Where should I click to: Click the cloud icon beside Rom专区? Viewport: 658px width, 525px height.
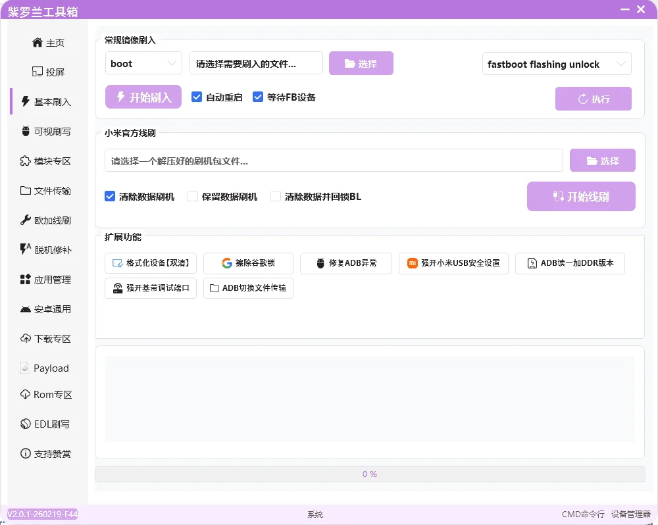[x=25, y=394]
